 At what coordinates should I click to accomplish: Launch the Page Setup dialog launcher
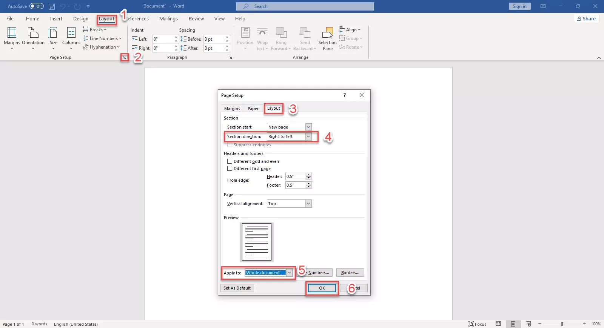(x=125, y=57)
